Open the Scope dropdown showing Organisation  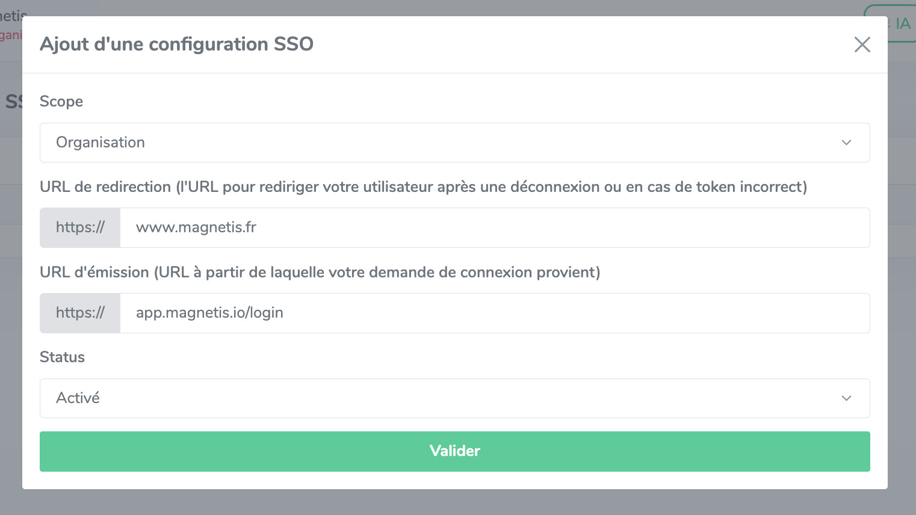tap(445, 143)
